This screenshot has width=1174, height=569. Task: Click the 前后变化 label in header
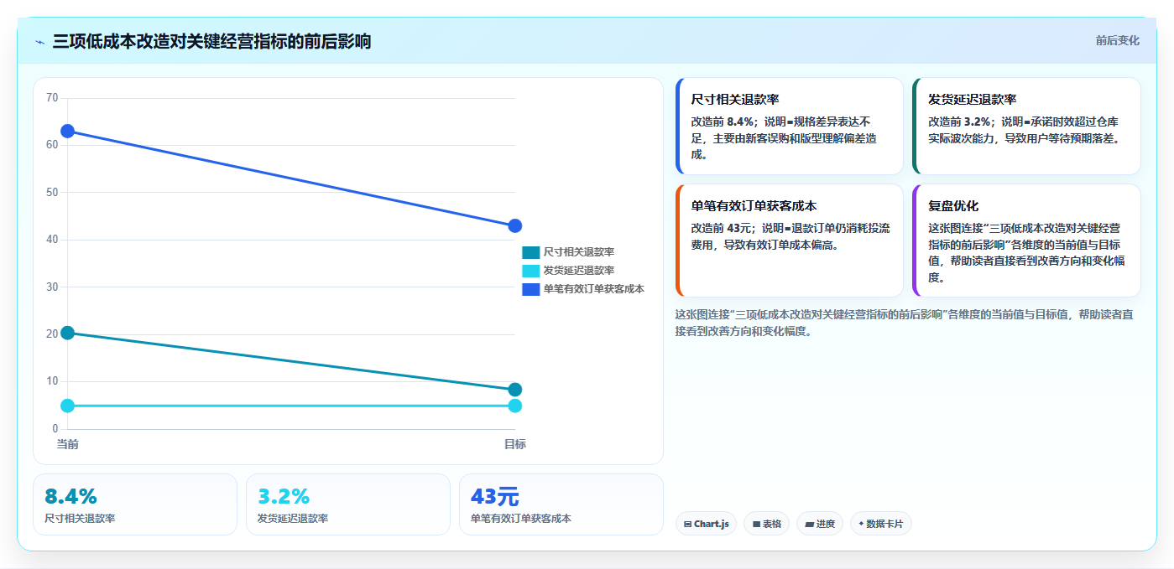pyautogui.click(x=1117, y=40)
